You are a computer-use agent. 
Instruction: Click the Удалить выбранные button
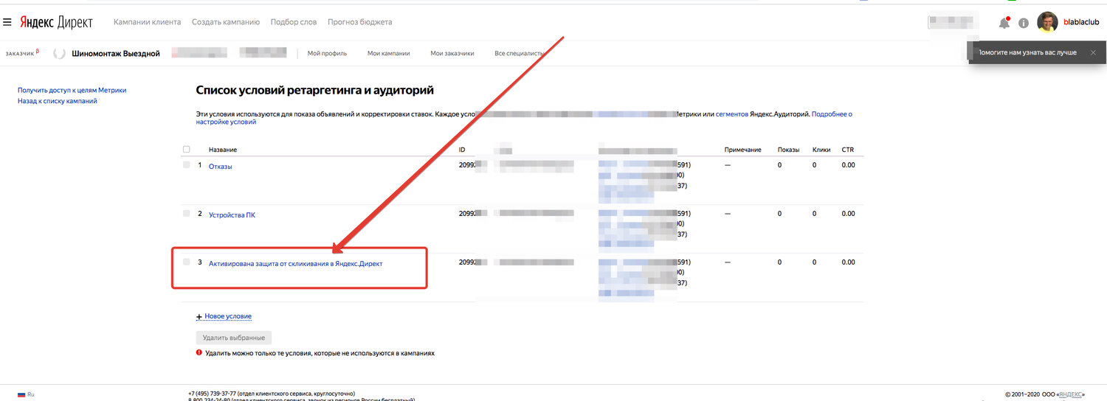[x=234, y=338]
